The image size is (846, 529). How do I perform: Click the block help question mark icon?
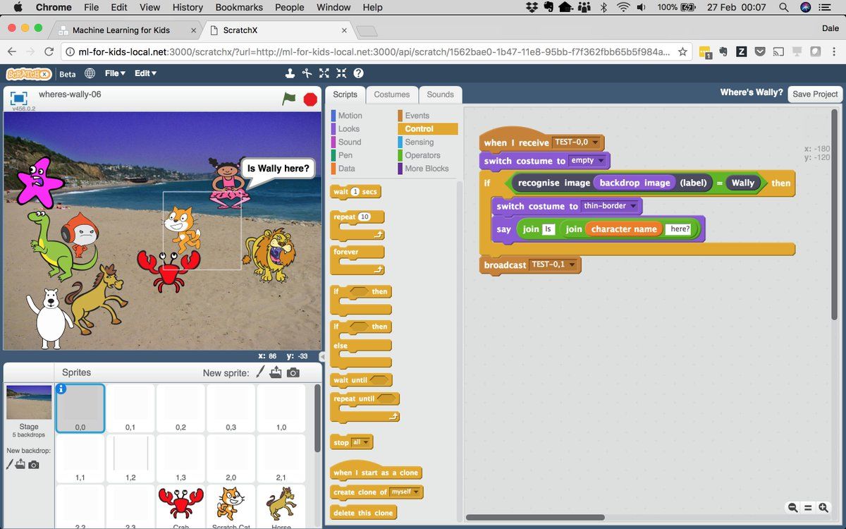358,73
